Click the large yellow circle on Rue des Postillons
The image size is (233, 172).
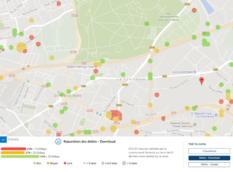(x=22, y=47)
